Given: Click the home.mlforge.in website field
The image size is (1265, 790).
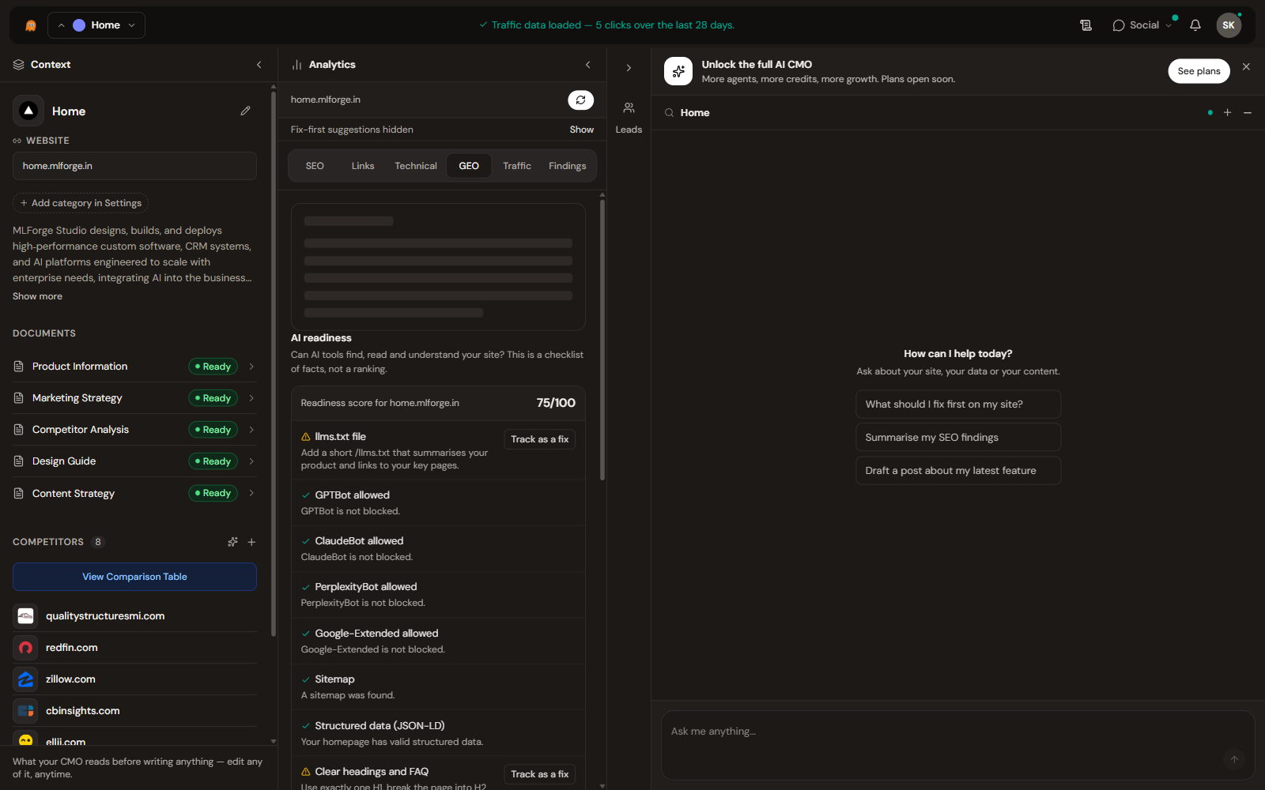Looking at the screenshot, I should (134, 166).
